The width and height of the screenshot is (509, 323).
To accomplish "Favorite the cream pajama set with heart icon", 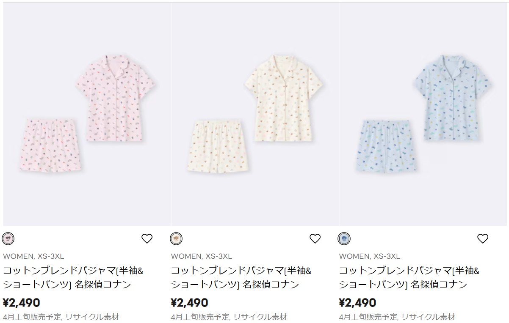I will [x=315, y=239].
